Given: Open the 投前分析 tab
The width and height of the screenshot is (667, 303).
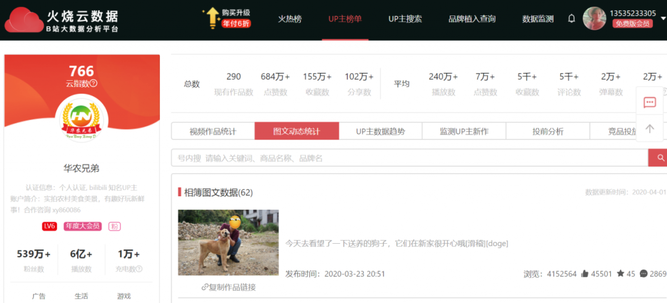Looking at the screenshot, I should point(548,131).
